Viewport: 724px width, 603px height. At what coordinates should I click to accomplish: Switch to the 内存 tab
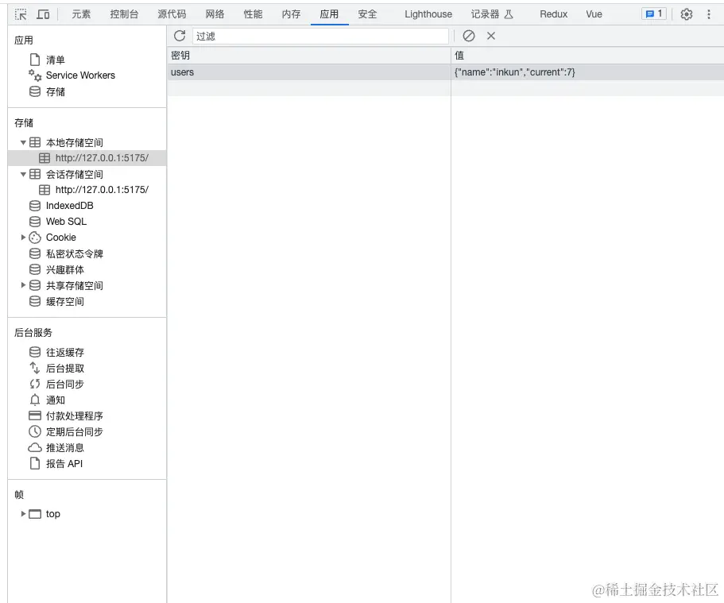(291, 14)
